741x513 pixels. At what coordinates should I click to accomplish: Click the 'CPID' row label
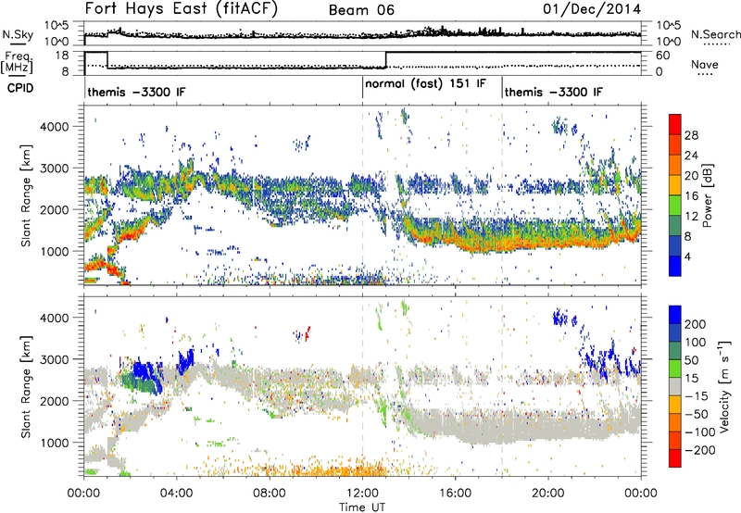[x=20, y=88]
